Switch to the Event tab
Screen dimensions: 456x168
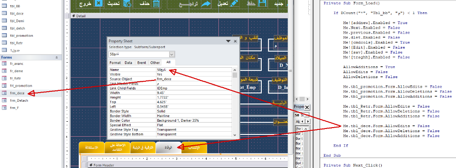point(142,63)
